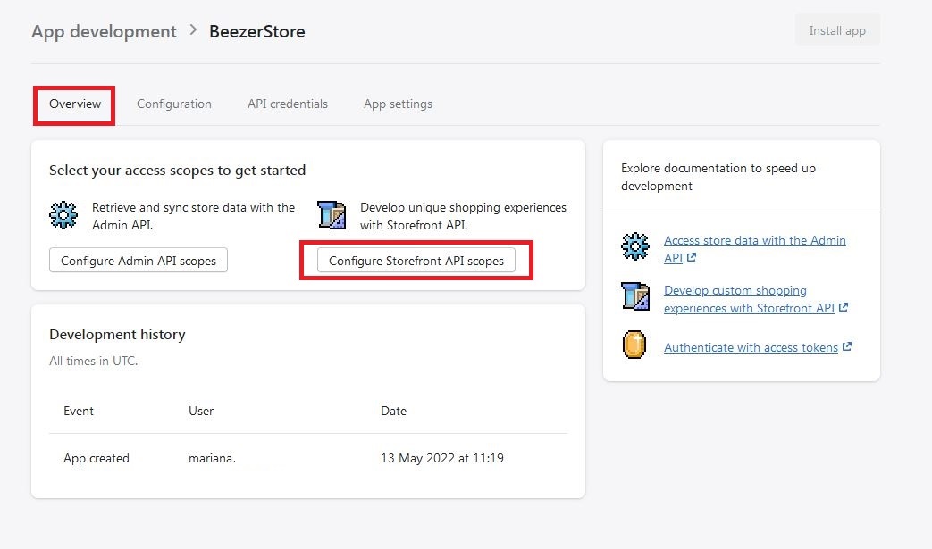The width and height of the screenshot is (932, 549).
Task: Click the breadcrumb chevron before BeezerStore
Action: pyautogui.click(x=193, y=31)
